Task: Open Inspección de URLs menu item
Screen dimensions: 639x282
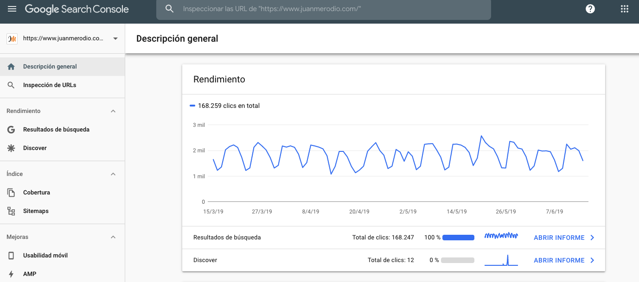Action: click(62, 85)
